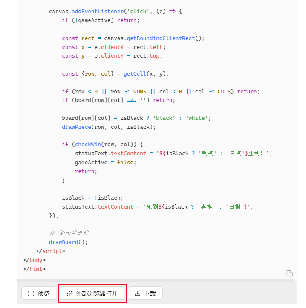
Task: Click the 'getCell' function call
Action: click(135, 74)
